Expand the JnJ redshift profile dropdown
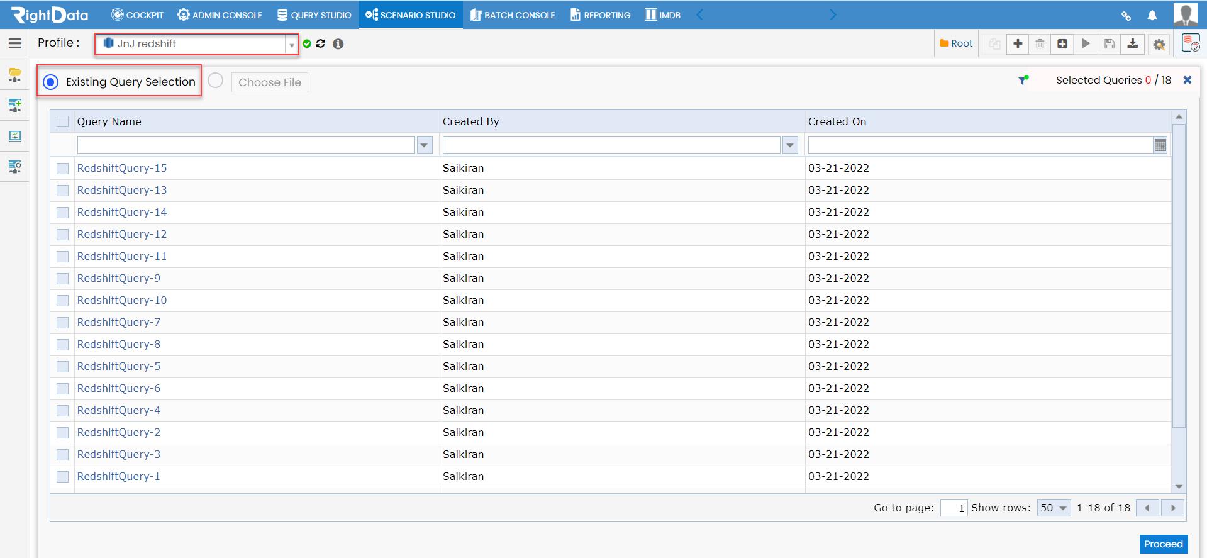The width and height of the screenshot is (1207, 558). point(291,45)
